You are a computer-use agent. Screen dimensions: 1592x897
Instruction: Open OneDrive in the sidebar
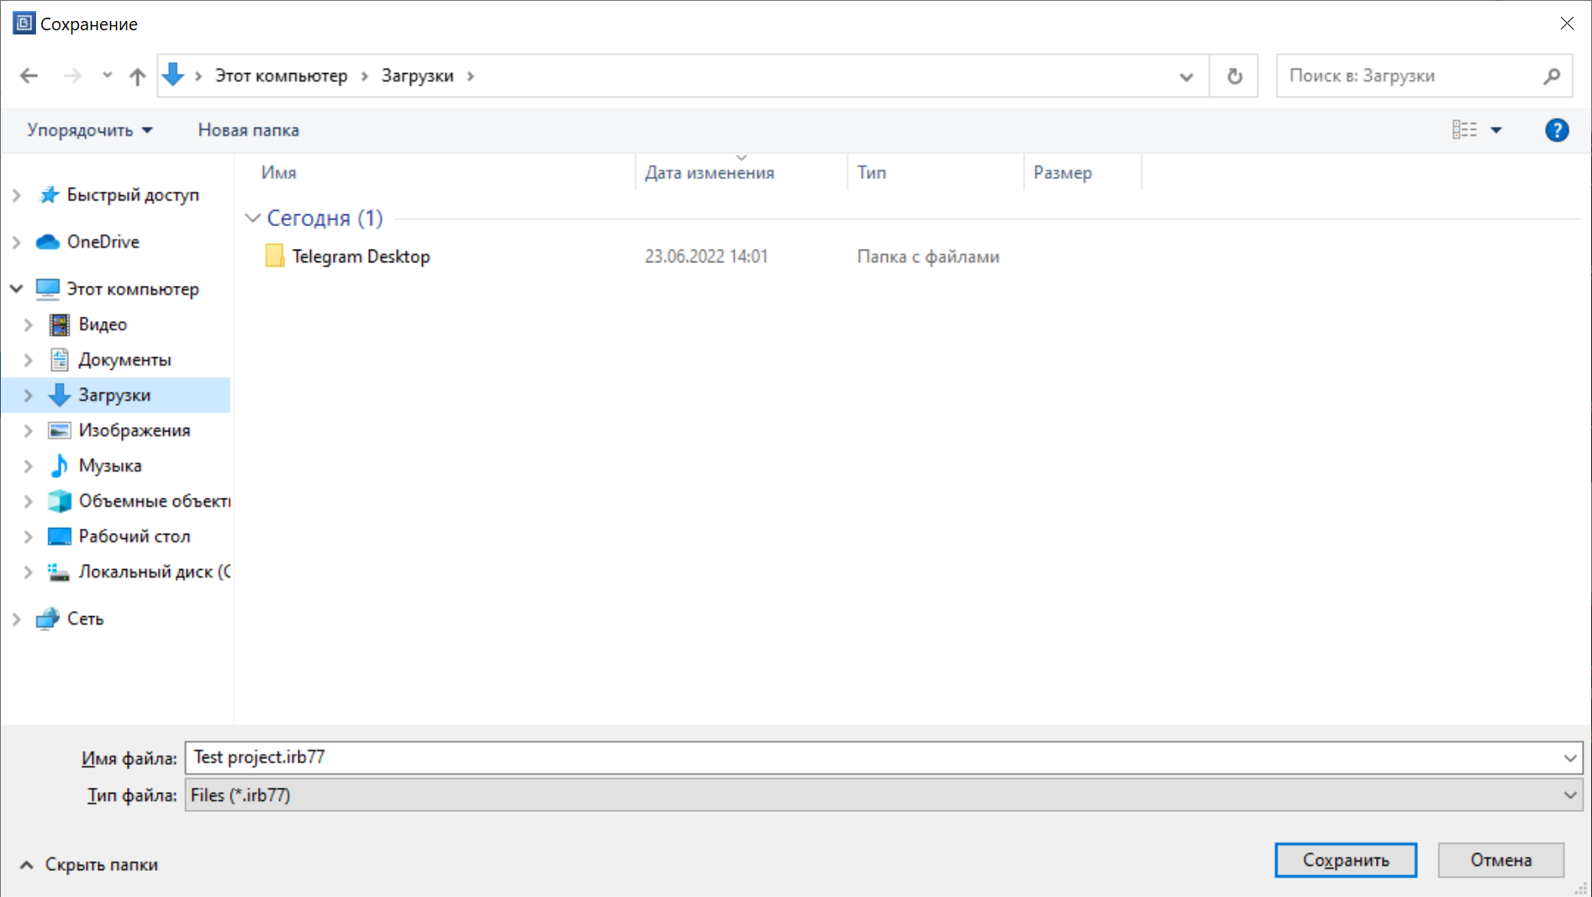[x=103, y=242]
